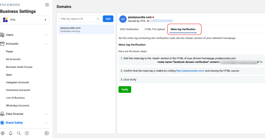Click the '3. Click Verify' step text
Image resolution: width=265 pixels, height=138 pixels.
pos(129,80)
